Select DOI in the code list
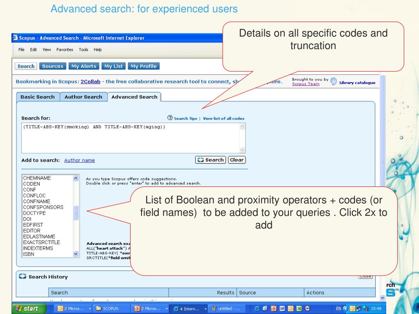Screen dimensions: 419x314 (x=27, y=219)
